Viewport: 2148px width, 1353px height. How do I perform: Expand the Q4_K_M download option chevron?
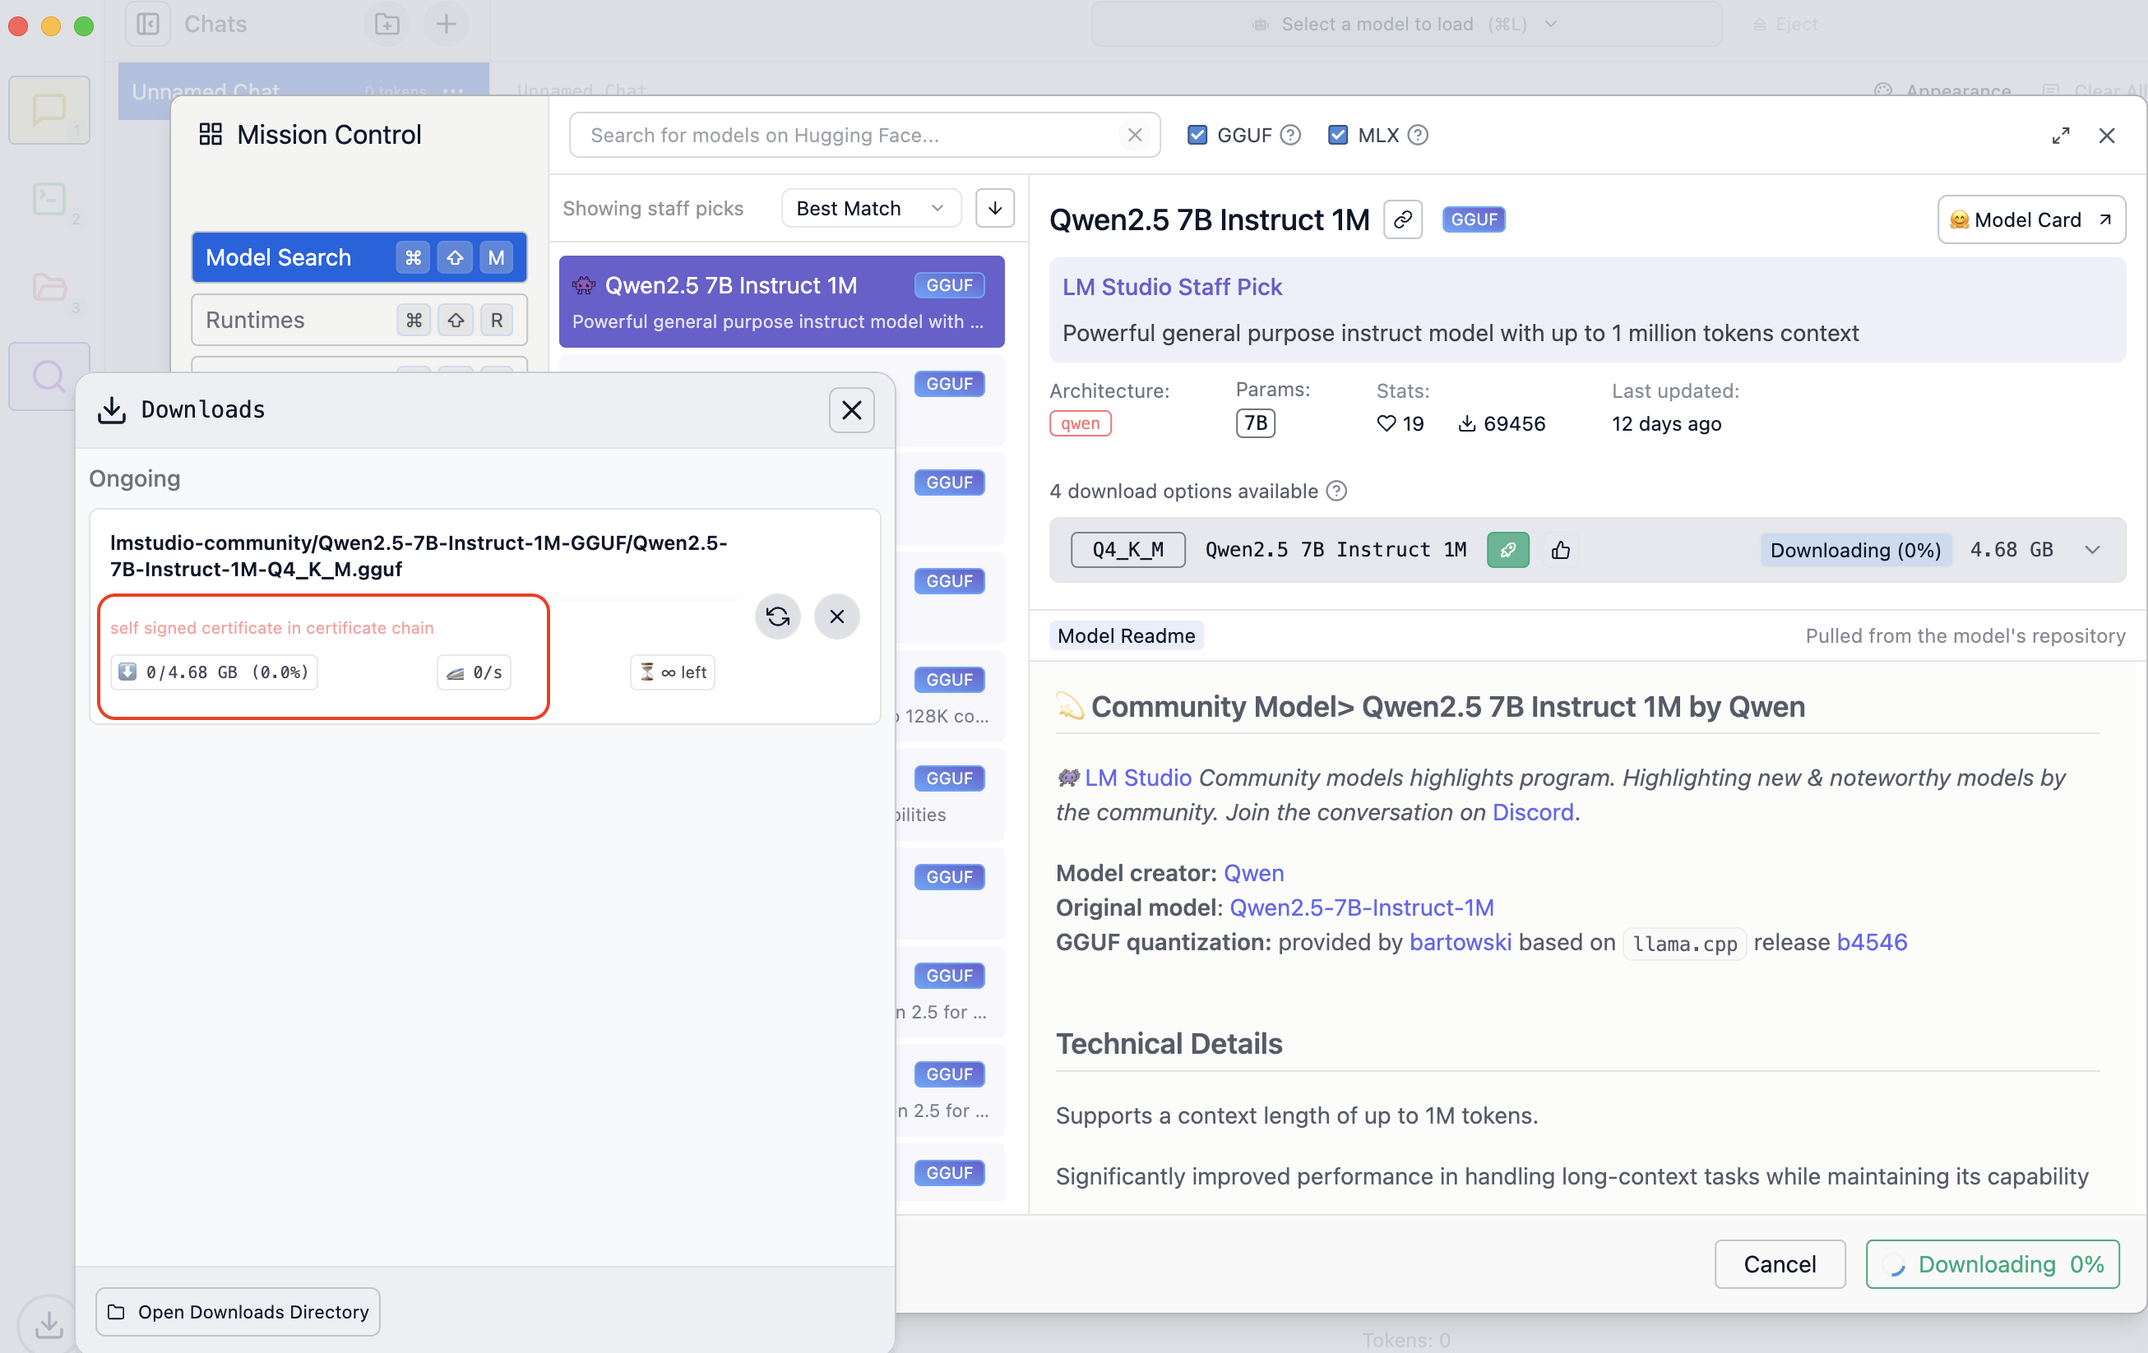(2092, 549)
